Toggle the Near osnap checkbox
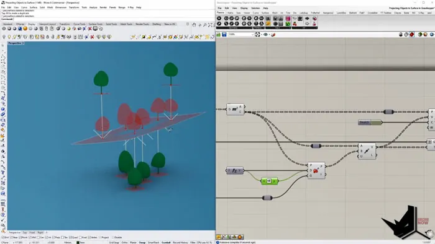The width and height of the screenshot is (435, 244). click(12, 237)
